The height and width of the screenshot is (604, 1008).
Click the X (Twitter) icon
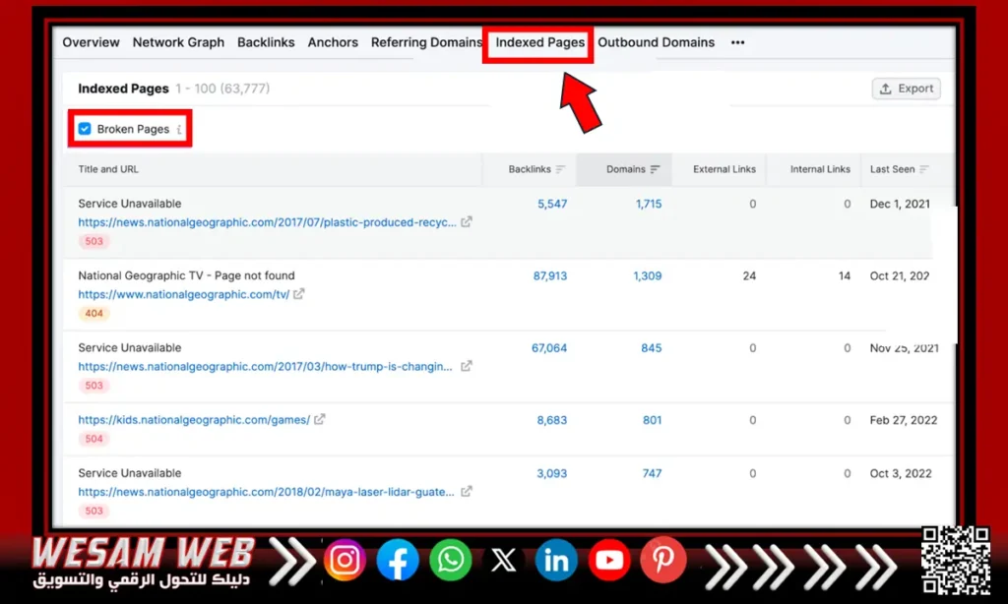tap(504, 561)
